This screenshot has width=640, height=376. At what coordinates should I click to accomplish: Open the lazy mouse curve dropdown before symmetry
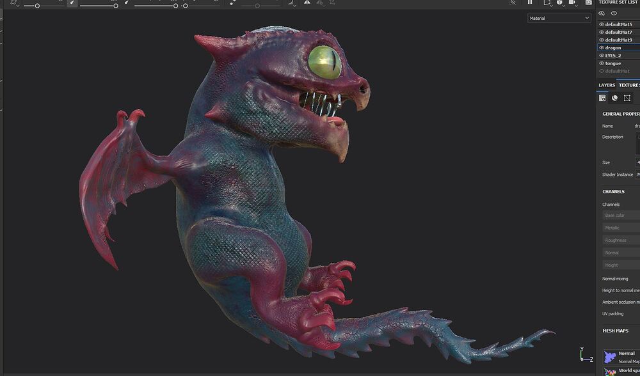291,3
